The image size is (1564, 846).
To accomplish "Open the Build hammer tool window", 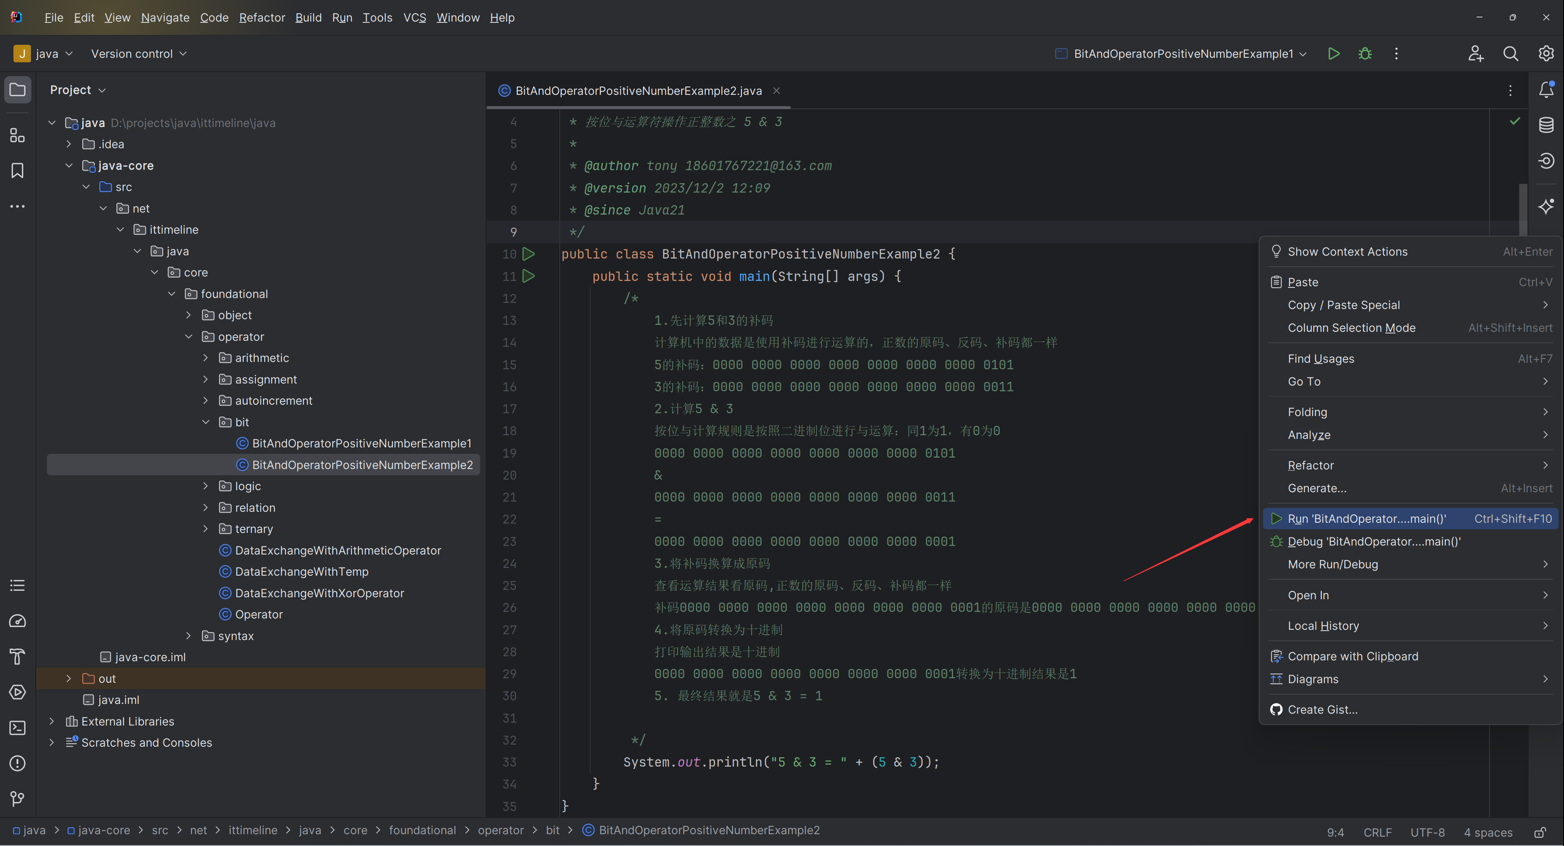I will 18,657.
